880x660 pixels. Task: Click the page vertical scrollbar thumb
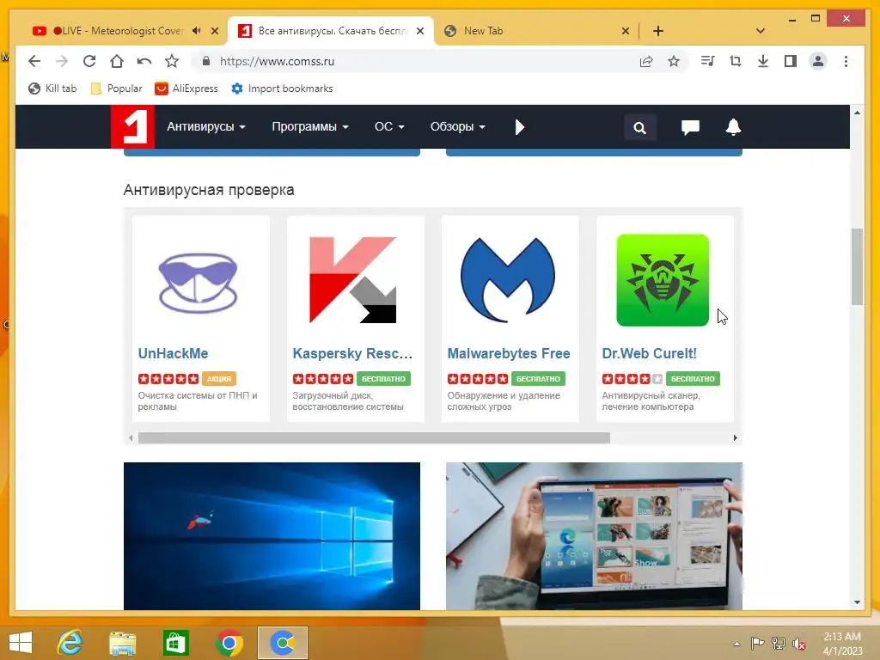point(857,266)
